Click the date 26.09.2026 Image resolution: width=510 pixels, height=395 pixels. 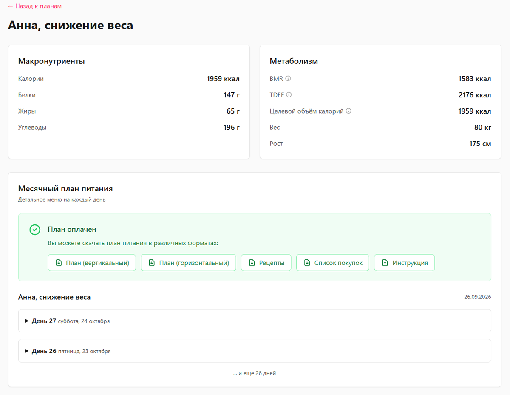tap(478, 297)
